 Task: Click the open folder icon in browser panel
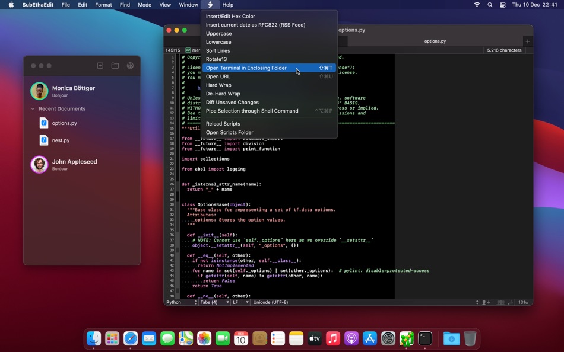[115, 66]
